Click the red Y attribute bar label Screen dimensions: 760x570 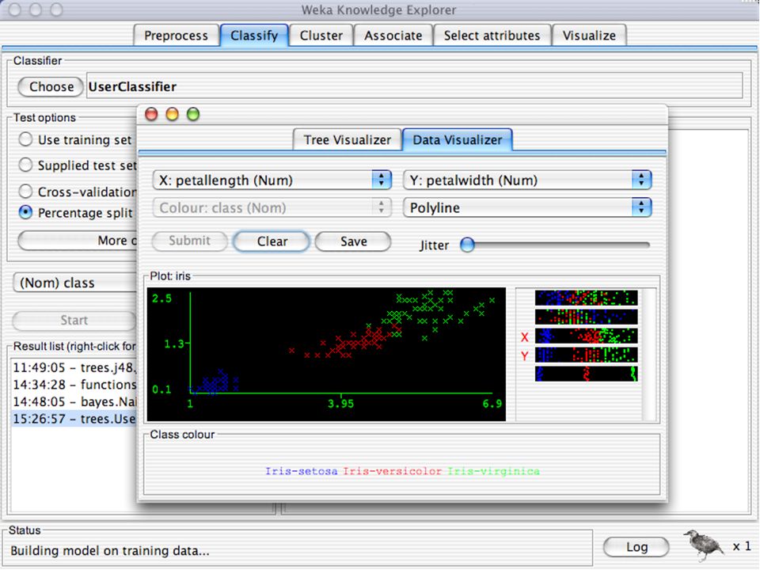(524, 356)
